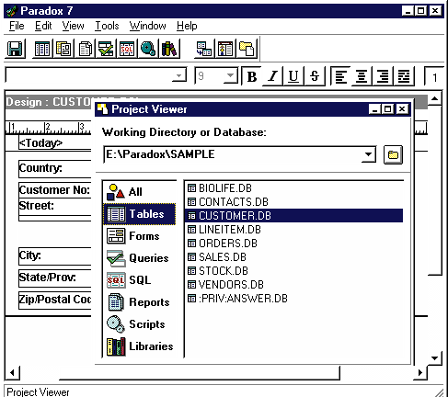
Task: Select the Customer No: field in design window
Action: pyautogui.click(x=55, y=190)
